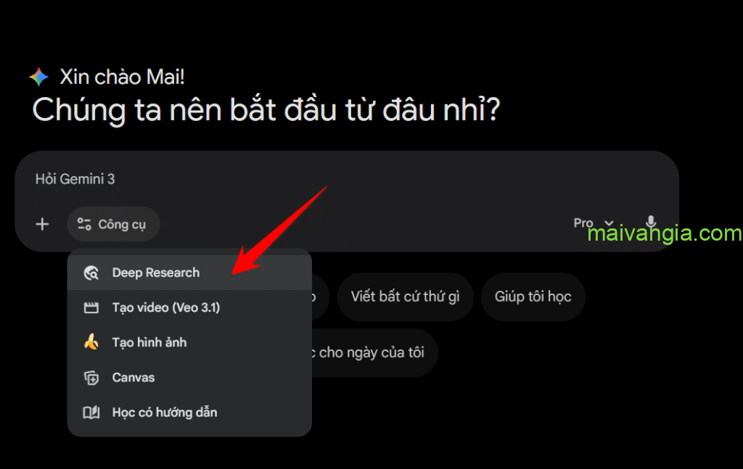The height and width of the screenshot is (469, 743).
Task: Choose Tạo video (Veo 3.1) option
Action: (x=189, y=307)
